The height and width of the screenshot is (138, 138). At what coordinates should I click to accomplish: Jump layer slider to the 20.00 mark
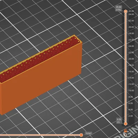click(x=131, y=59)
